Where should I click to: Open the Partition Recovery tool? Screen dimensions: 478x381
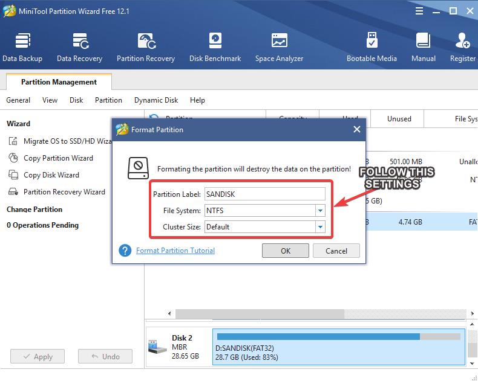click(x=146, y=48)
